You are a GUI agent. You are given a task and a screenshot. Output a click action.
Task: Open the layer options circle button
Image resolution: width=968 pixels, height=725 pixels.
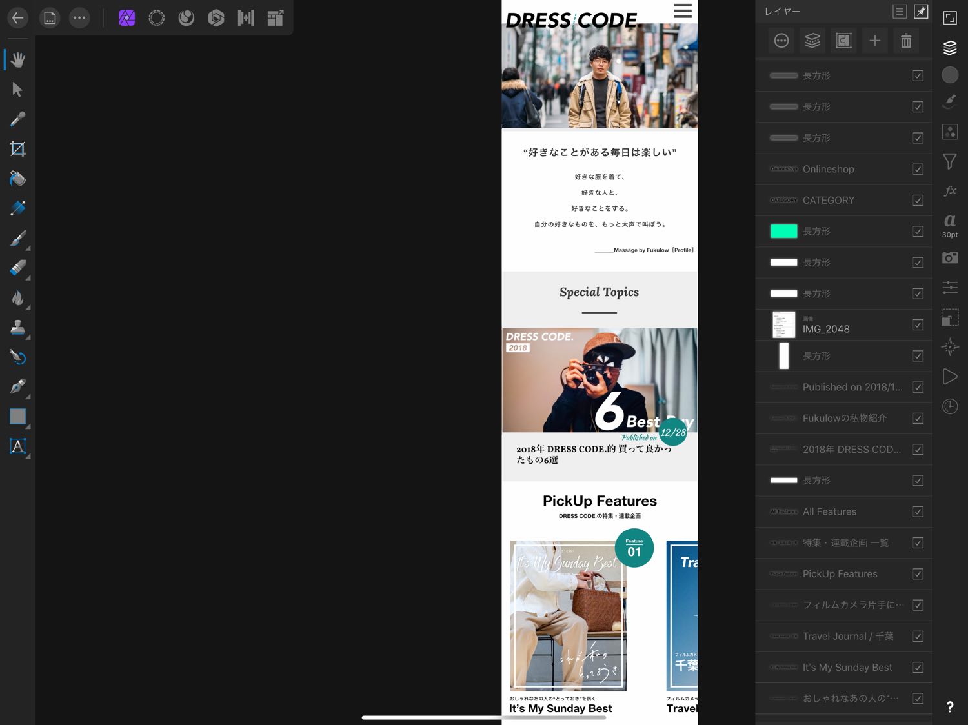[x=781, y=41]
